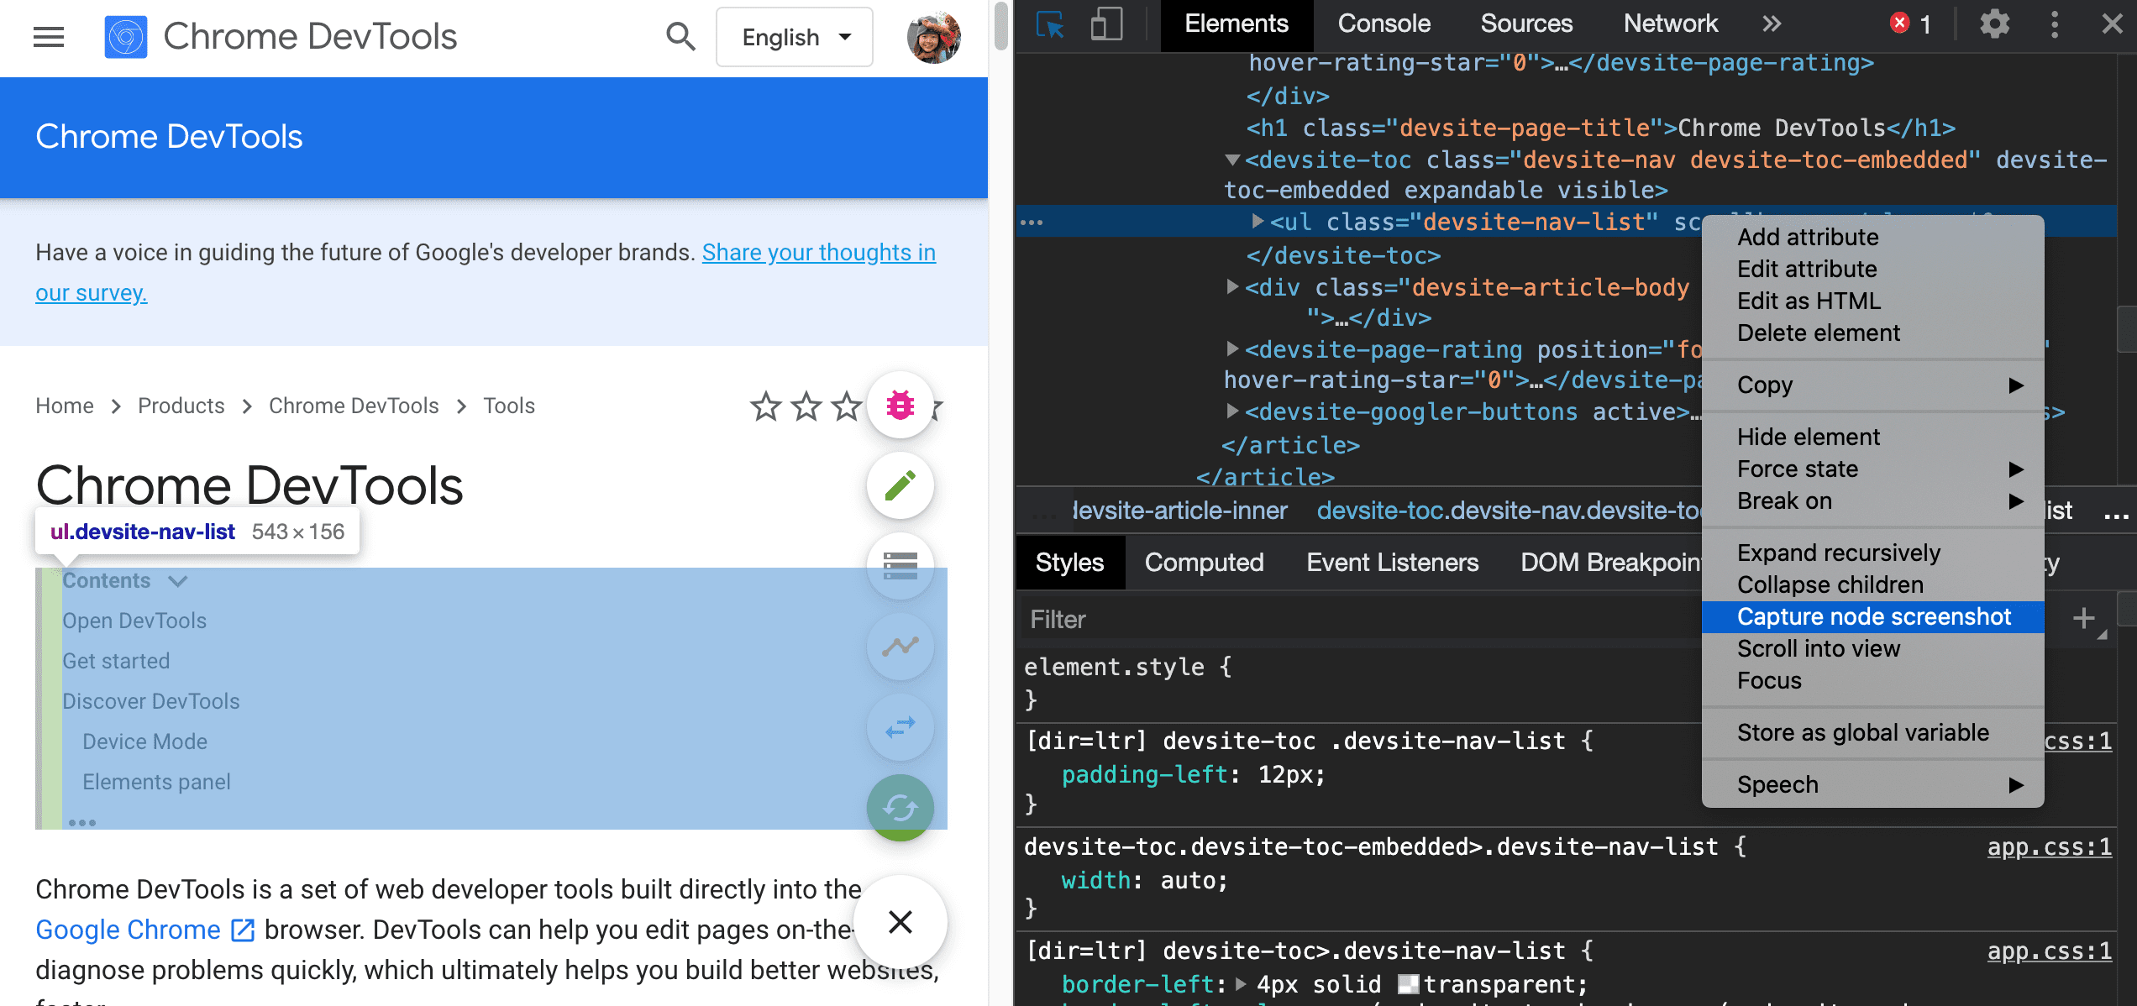The height and width of the screenshot is (1006, 2137).
Task: Select Capture node screenshot menu item
Action: click(x=1872, y=616)
